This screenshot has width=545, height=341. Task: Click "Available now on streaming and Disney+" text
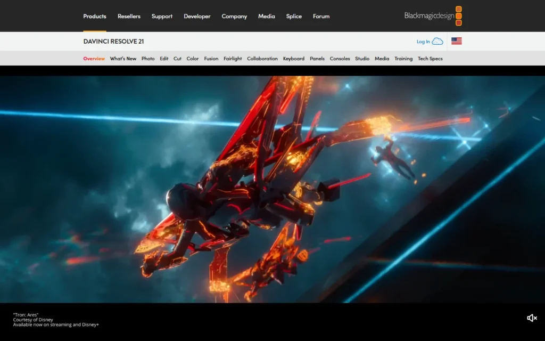56,324
